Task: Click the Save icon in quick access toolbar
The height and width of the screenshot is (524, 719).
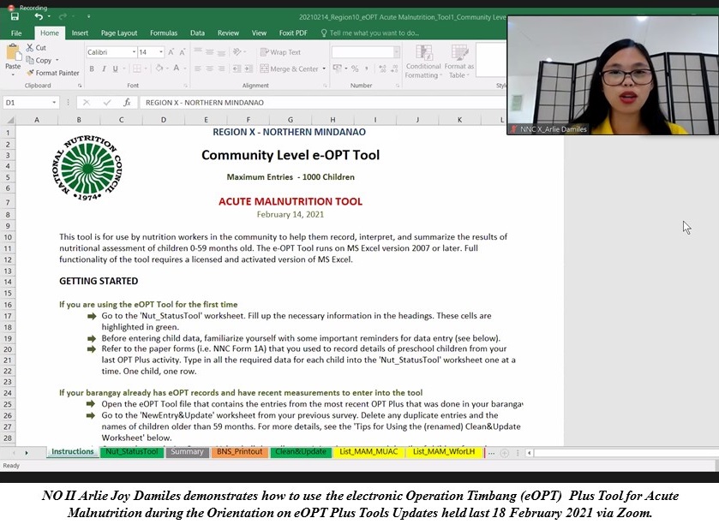Action: (x=15, y=16)
